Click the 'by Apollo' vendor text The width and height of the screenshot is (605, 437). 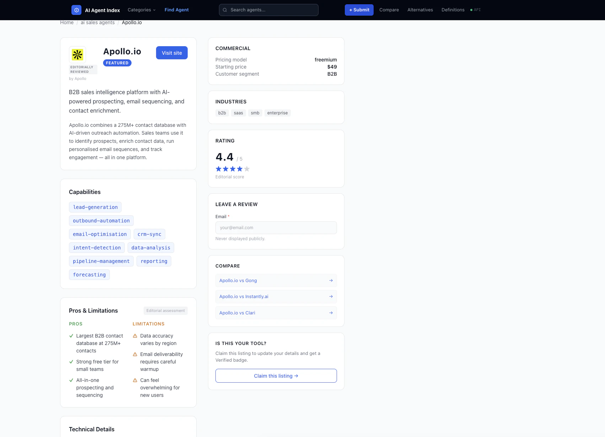(x=77, y=79)
